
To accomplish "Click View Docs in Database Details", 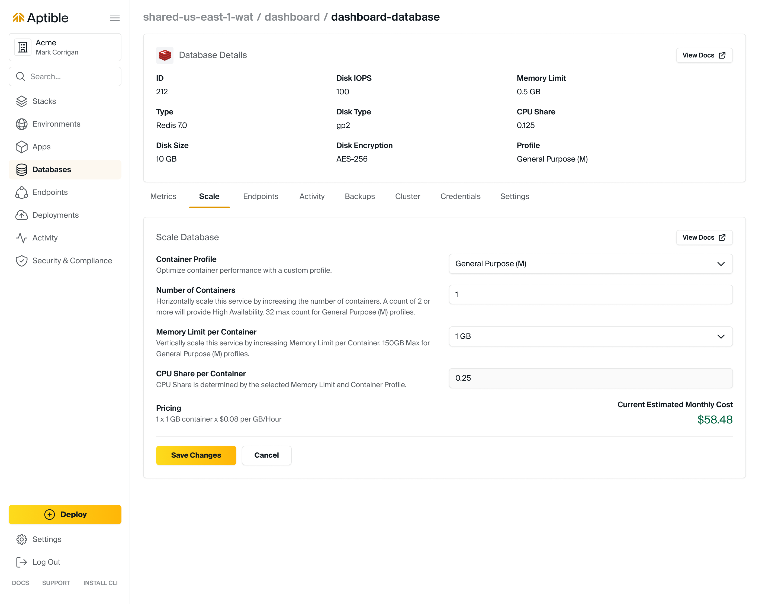I will tap(704, 55).
